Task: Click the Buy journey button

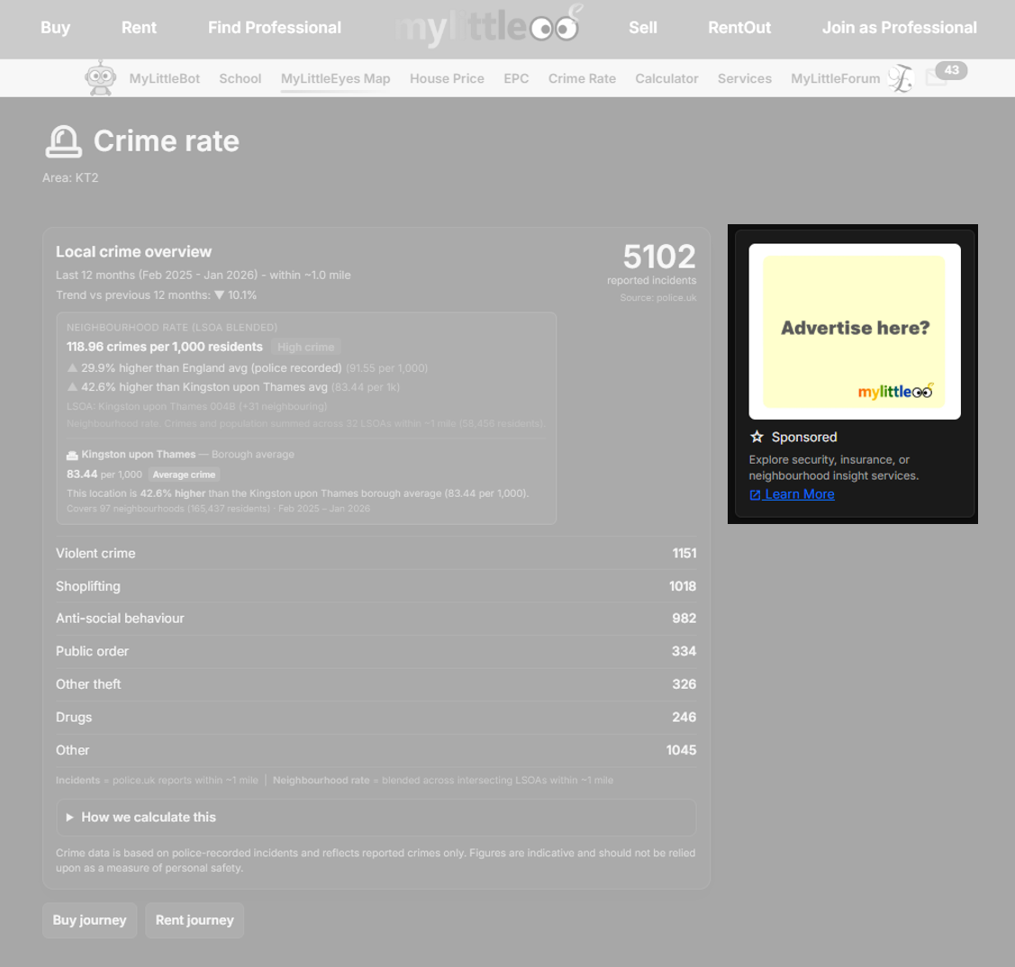Action: pos(89,920)
